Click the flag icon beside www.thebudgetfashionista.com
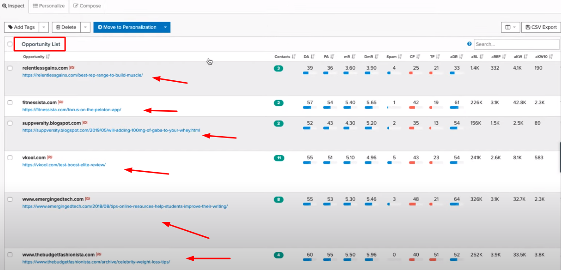Viewport: 561px width, 270px height. pyautogui.click(x=98, y=254)
